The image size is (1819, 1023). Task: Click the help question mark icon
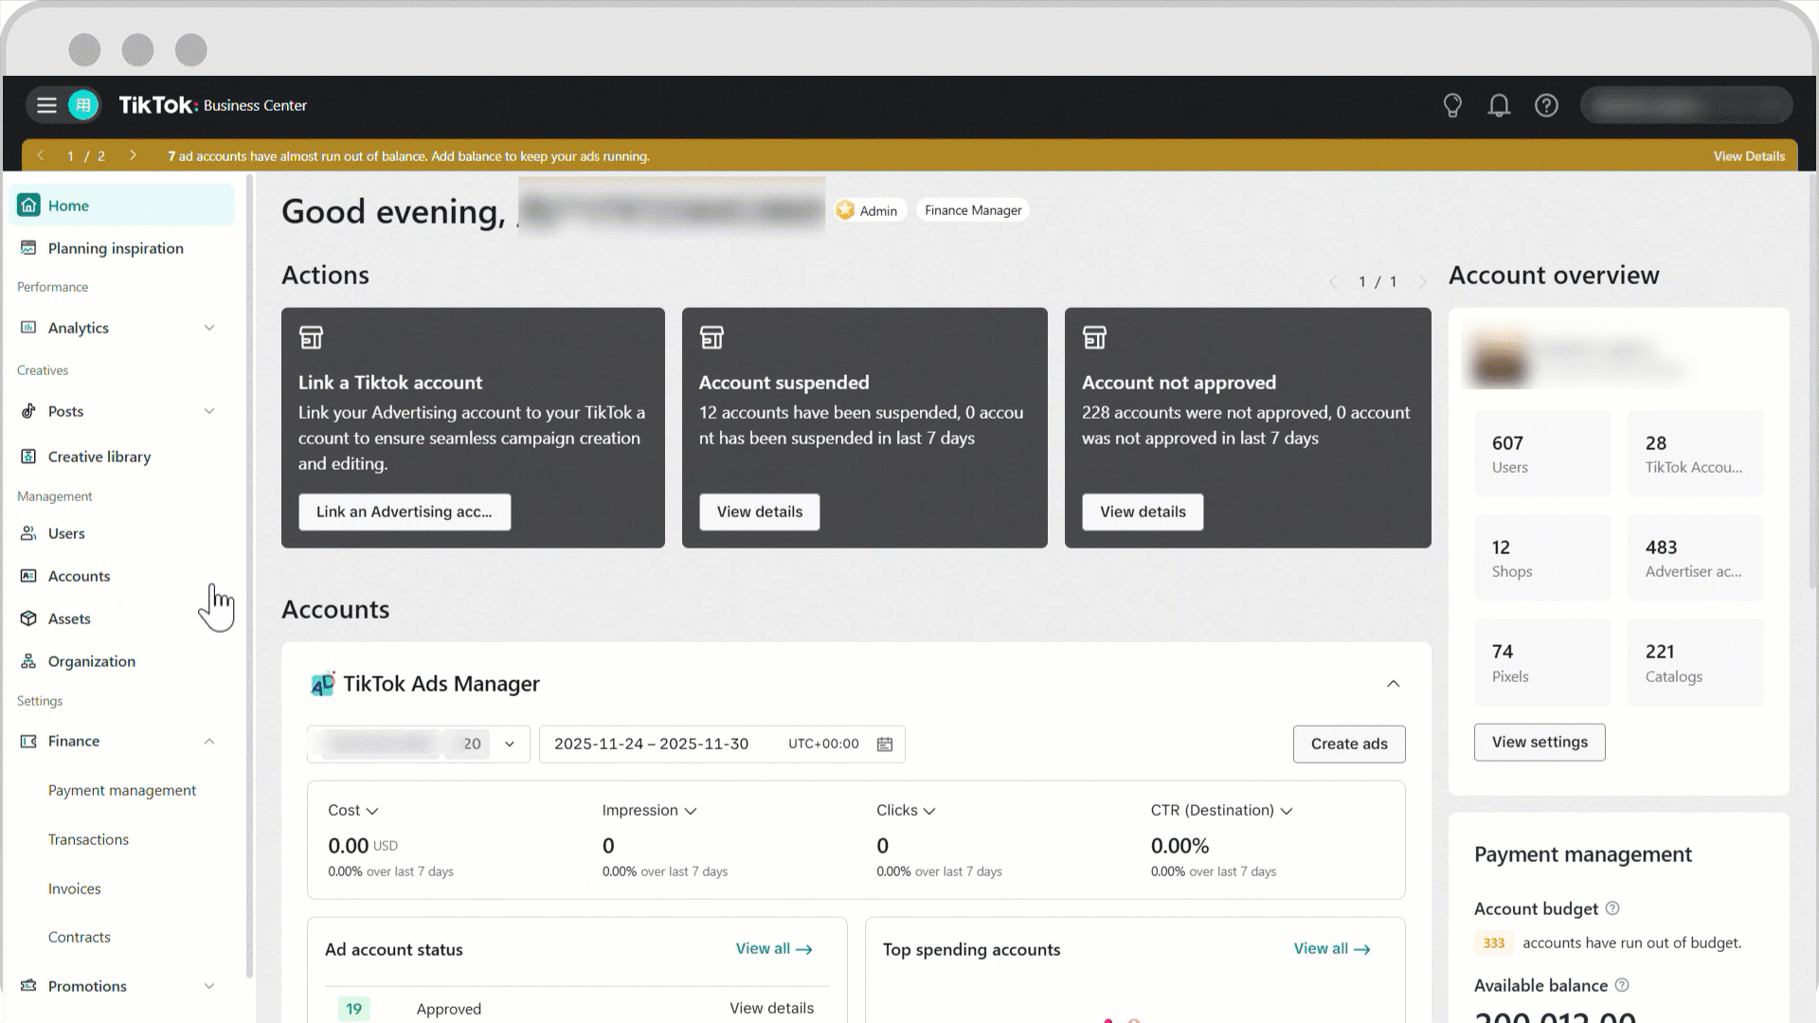point(1546,105)
